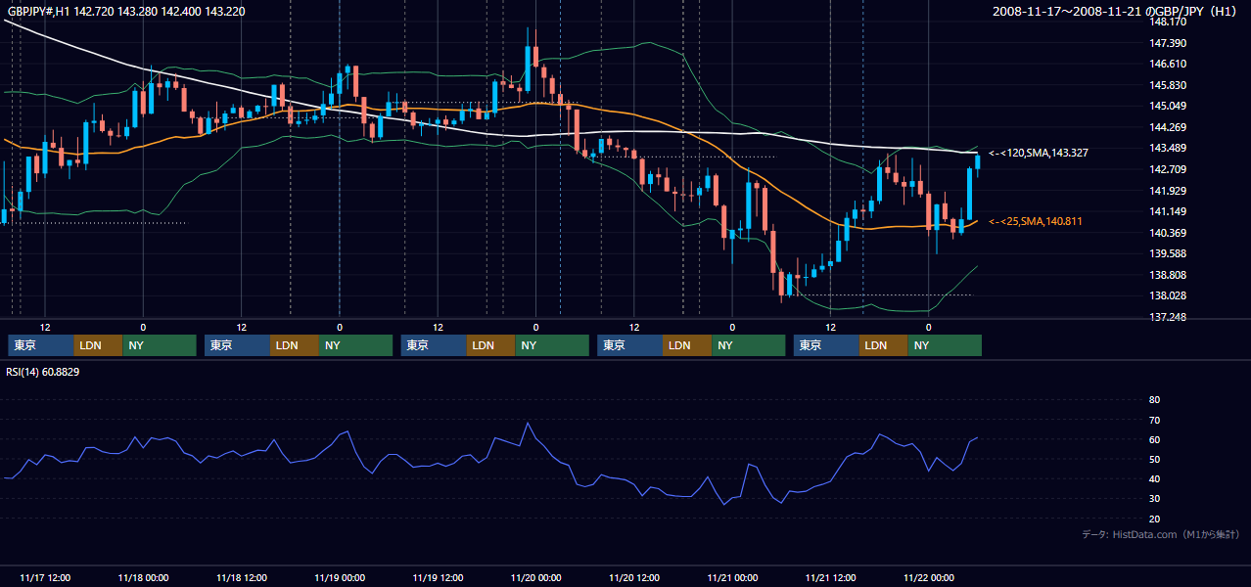Select the 11/19 00:00 date axis label
The height and width of the screenshot is (587, 1251).
pyautogui.click(x=340, y=577)
